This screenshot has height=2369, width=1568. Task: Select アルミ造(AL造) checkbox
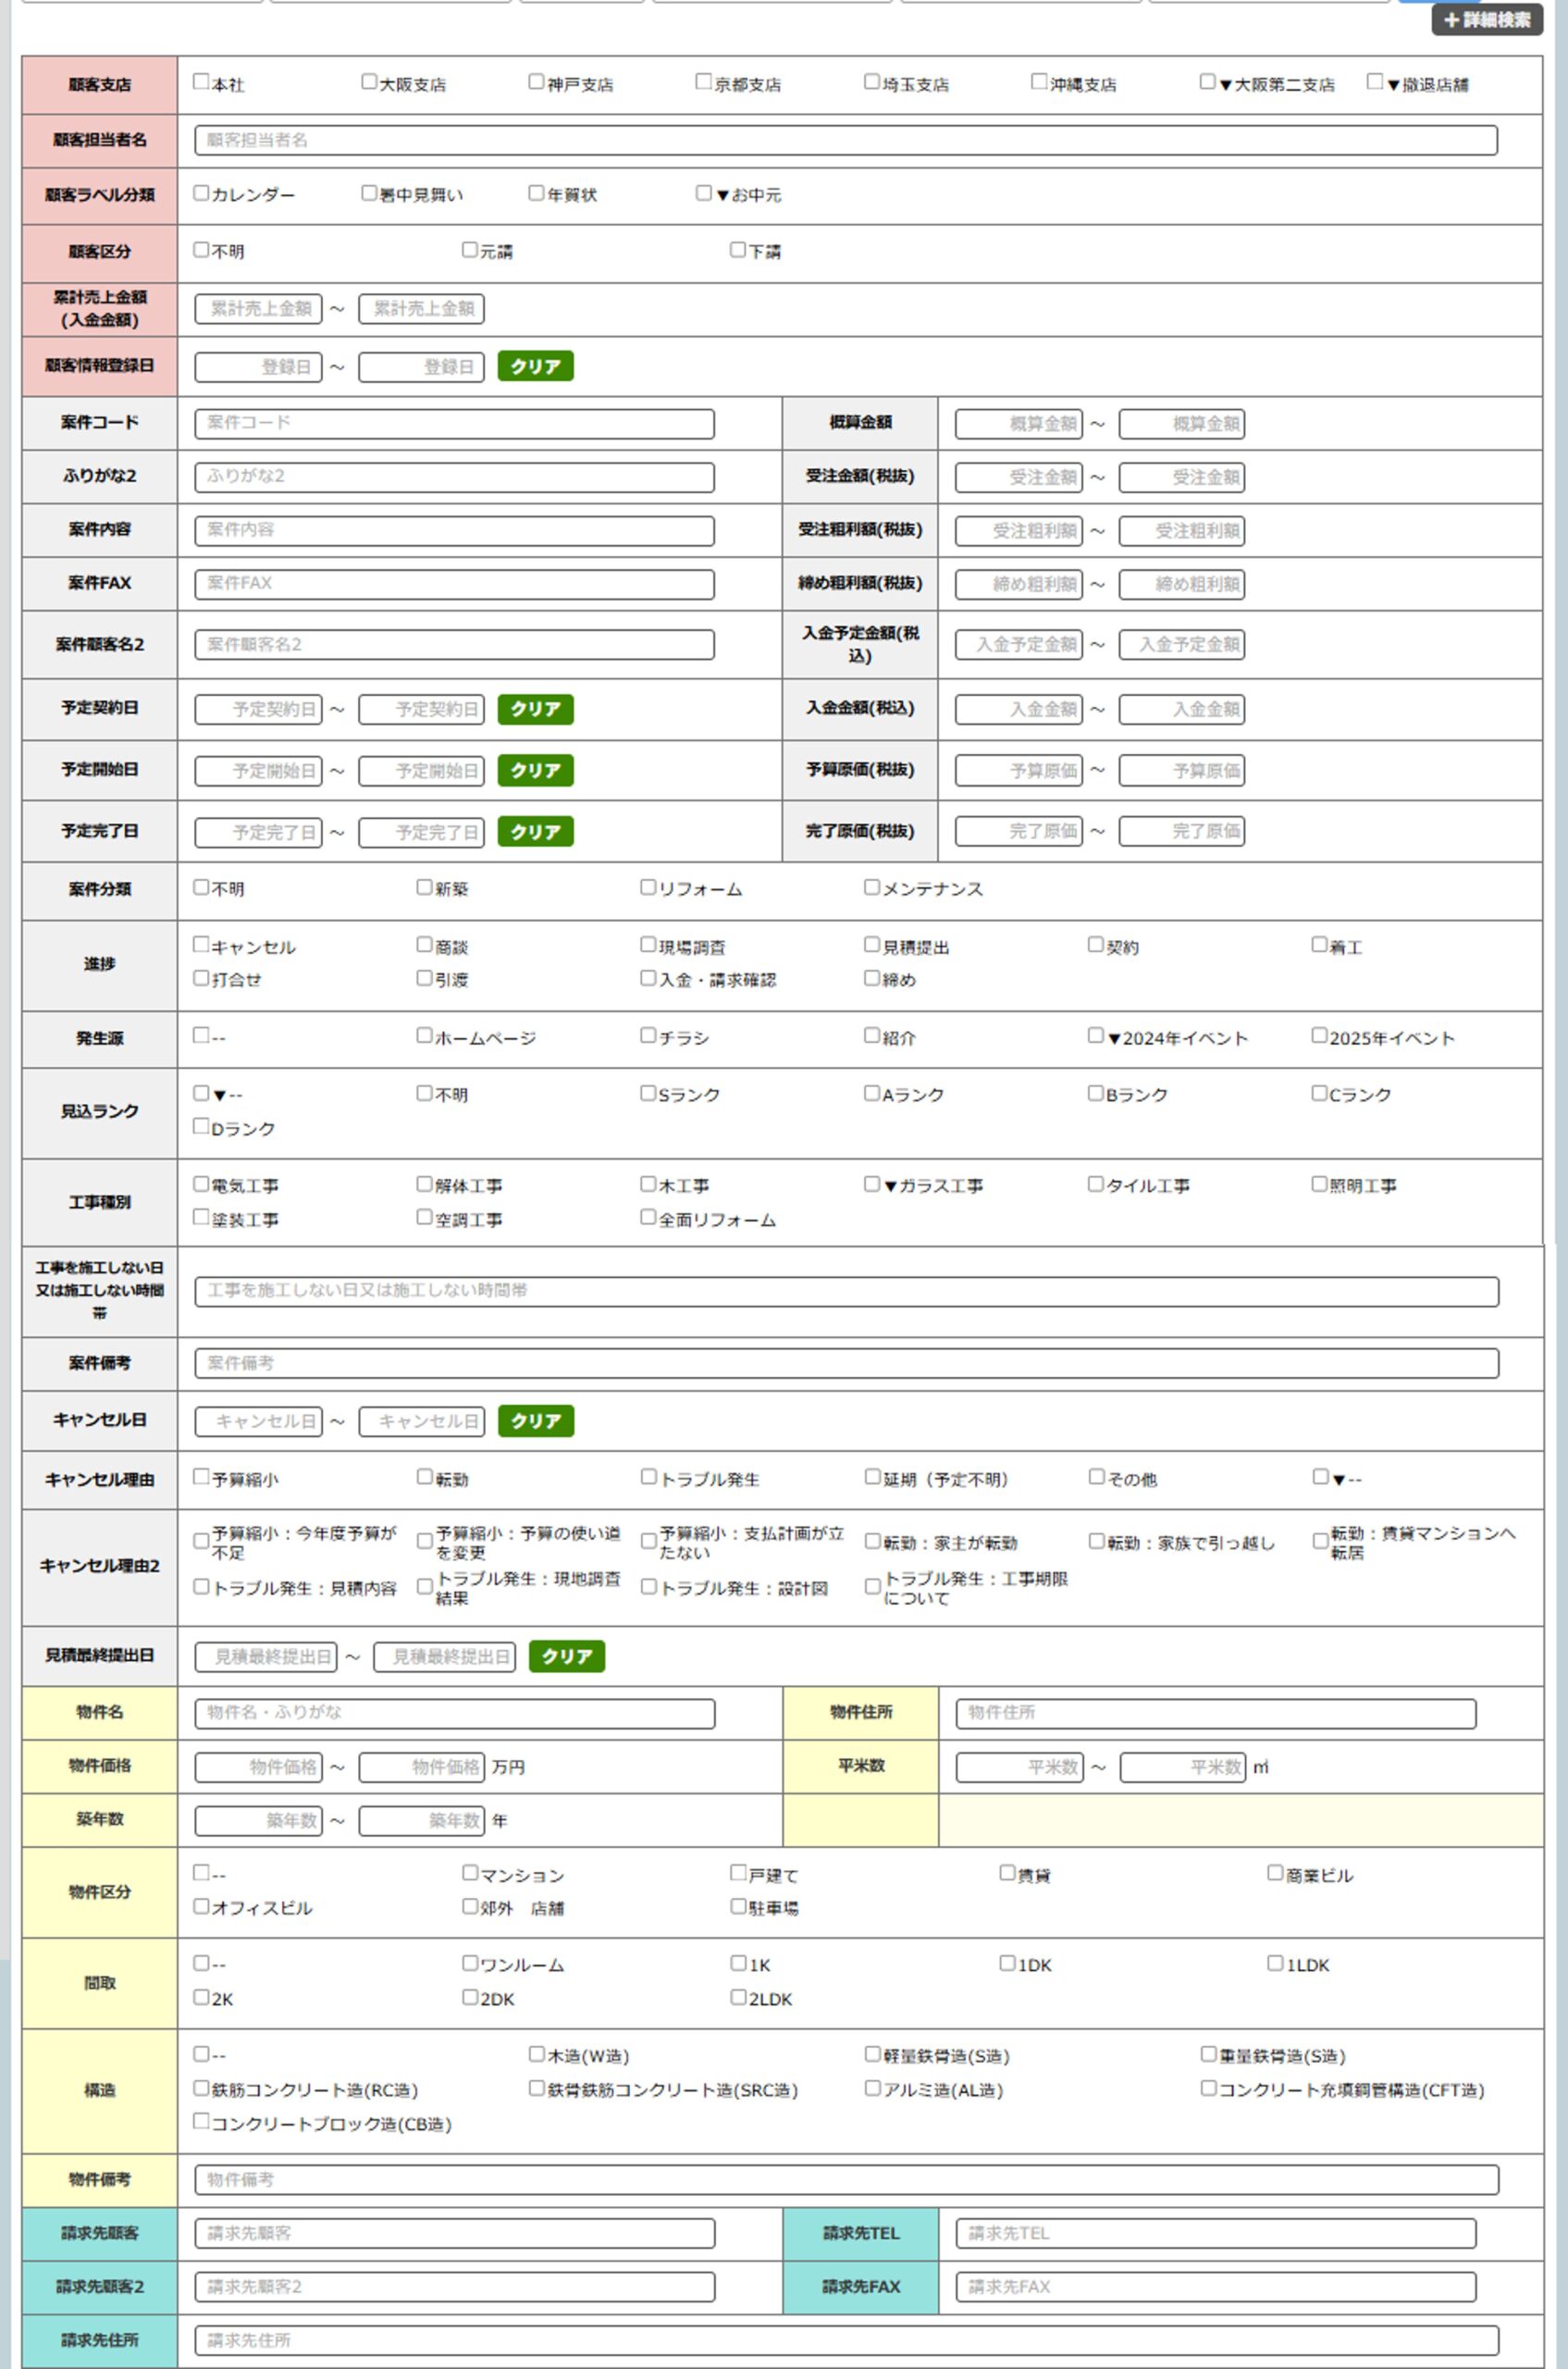(x=872, y=2089)
